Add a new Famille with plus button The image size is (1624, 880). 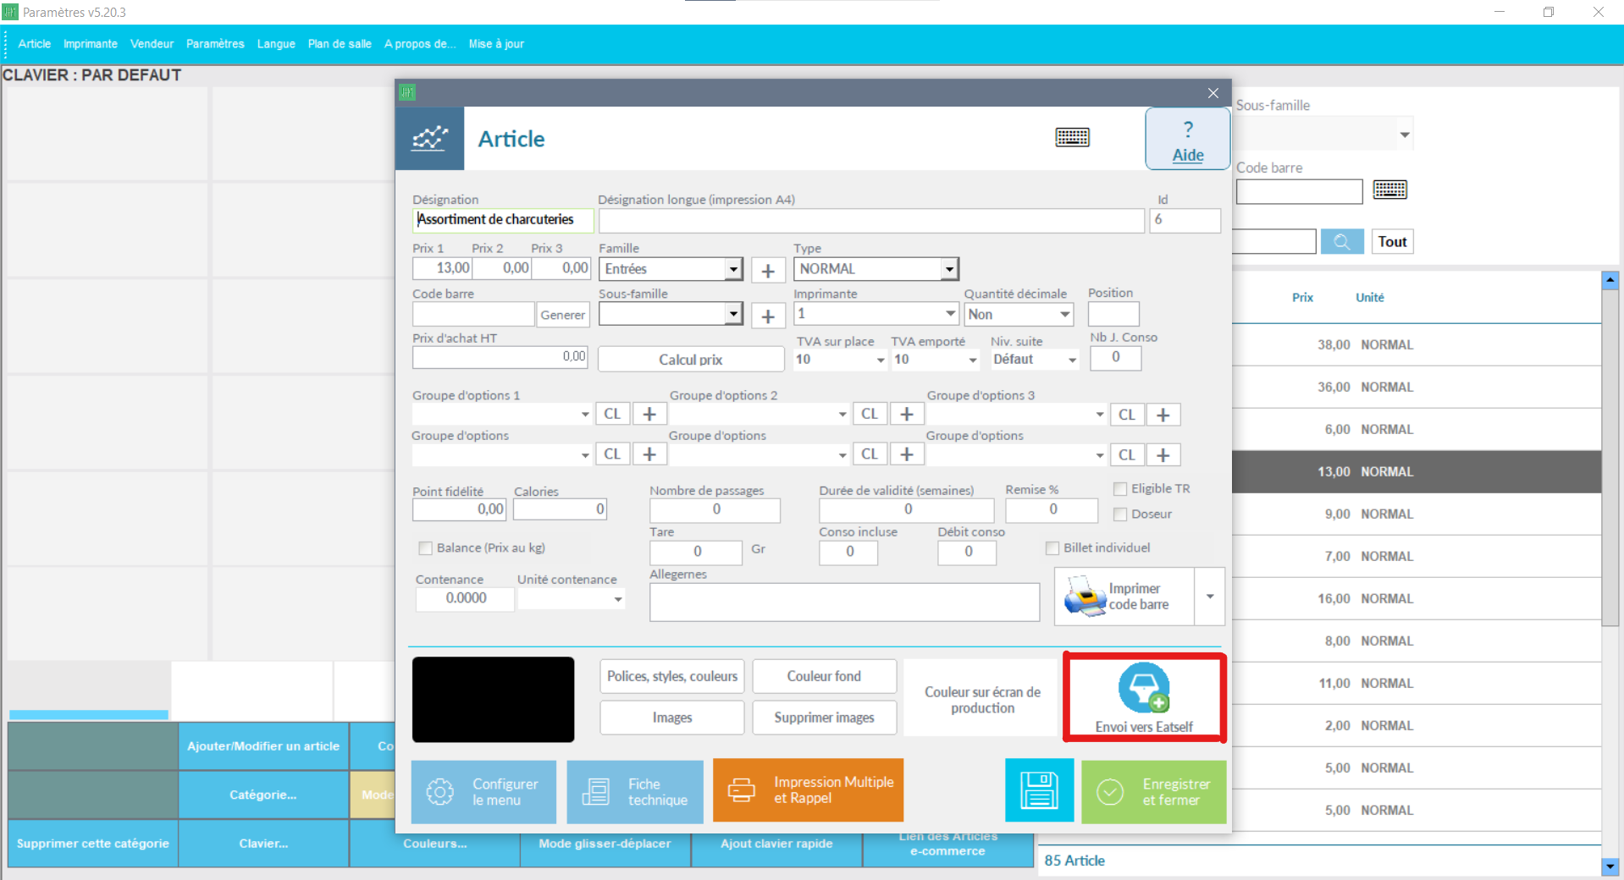[768, 271]
